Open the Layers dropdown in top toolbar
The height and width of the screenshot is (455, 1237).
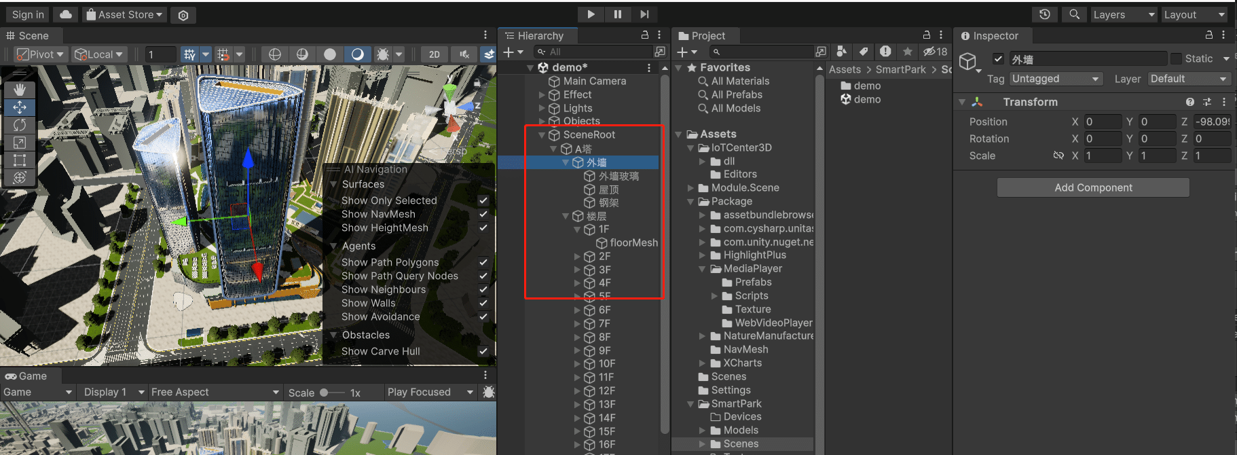click(x=1122, y=14)
